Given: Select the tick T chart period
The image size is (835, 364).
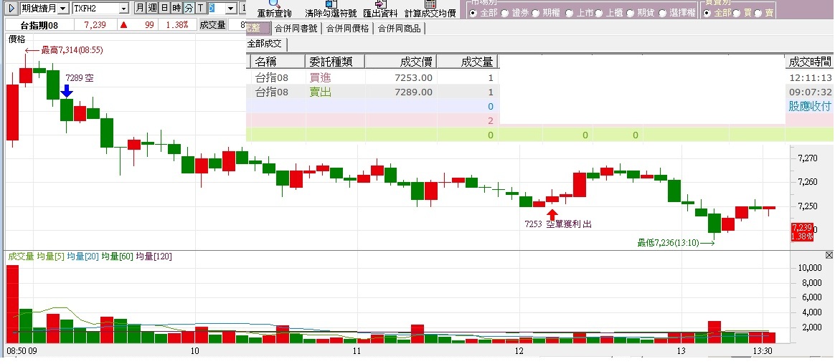Looking at the screenshot, I should 201,8.
